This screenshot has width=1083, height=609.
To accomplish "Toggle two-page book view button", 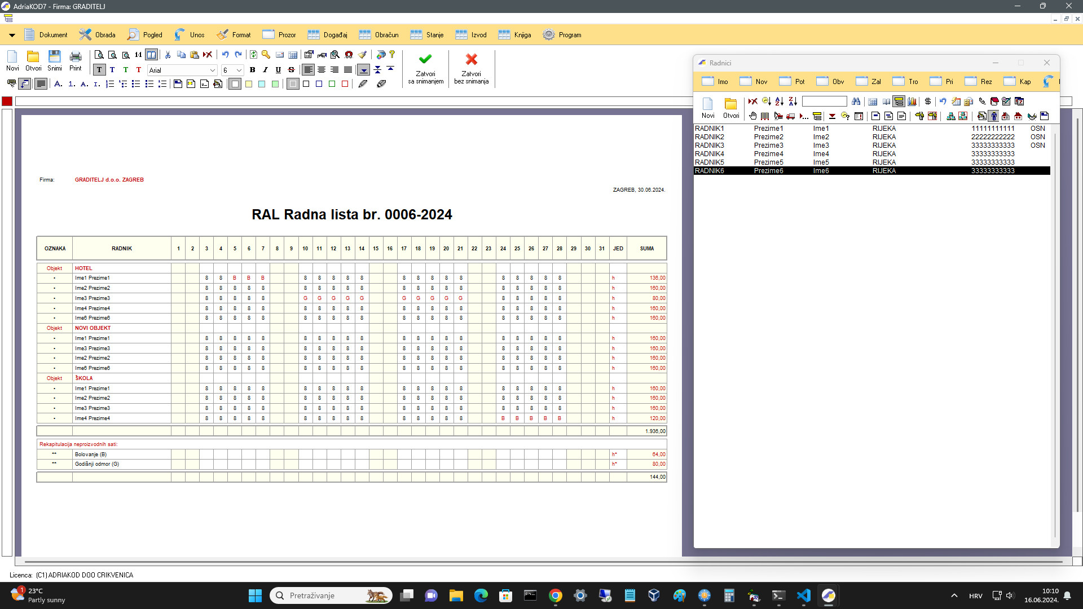I will [x=151, y=55].
